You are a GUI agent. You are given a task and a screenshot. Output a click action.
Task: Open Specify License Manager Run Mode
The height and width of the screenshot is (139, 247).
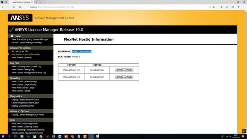(27, 115)
